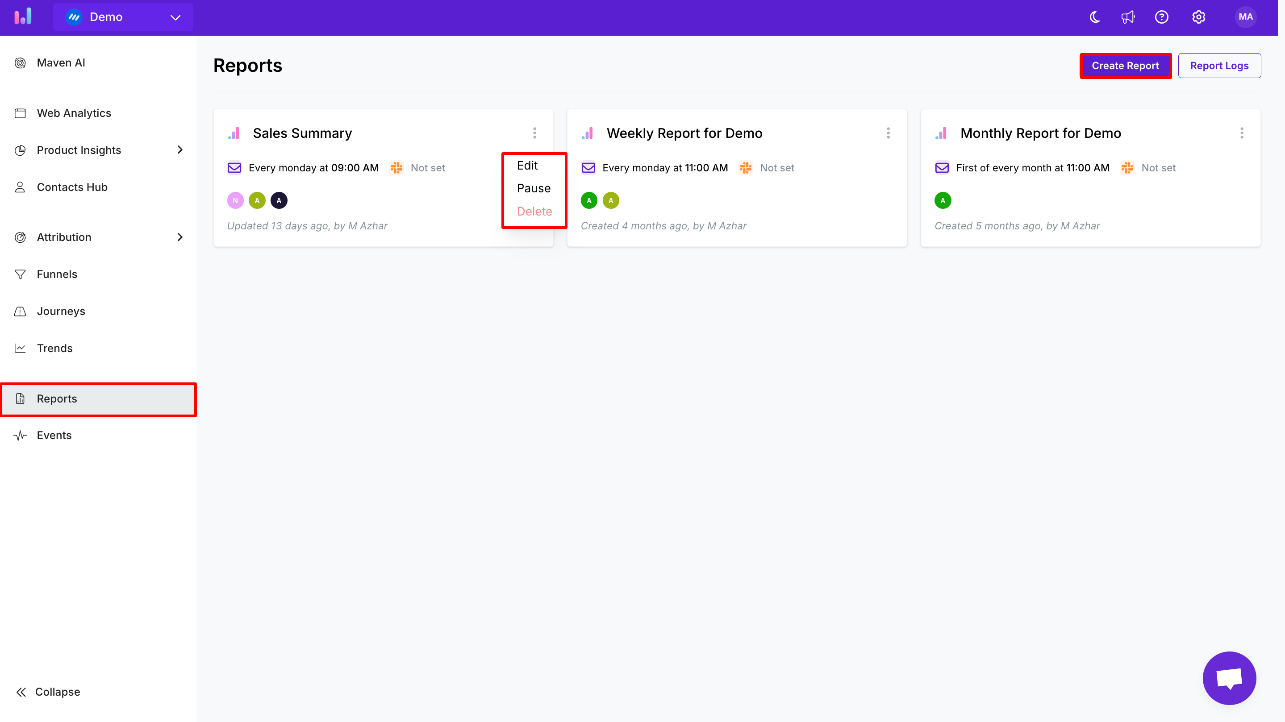Select Funnels in the sidebar

(57, 274)
